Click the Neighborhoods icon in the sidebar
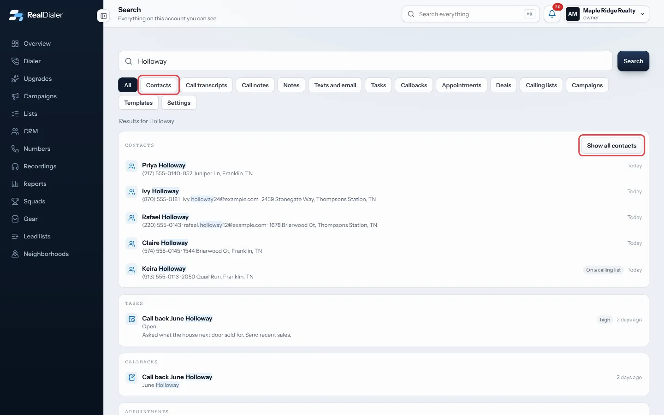The width and height of the screenshot is (664, 415). (15, 254)
